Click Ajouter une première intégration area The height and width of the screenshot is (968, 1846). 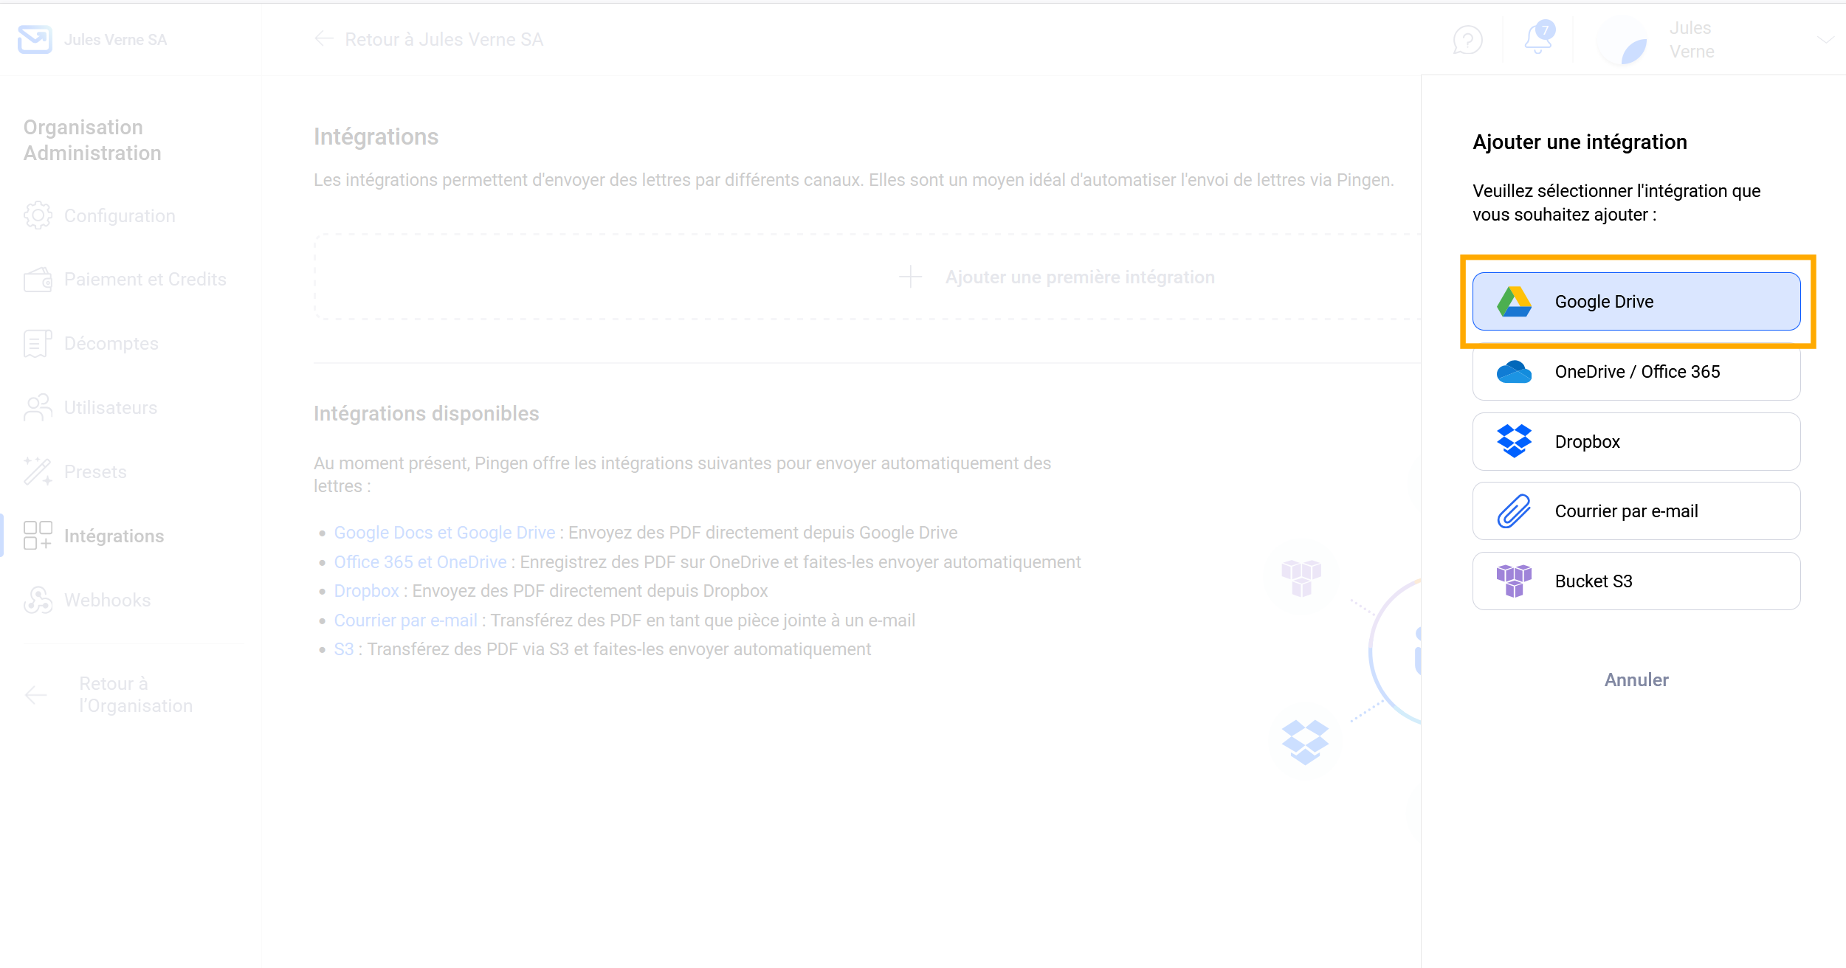(x=868, y=277)
